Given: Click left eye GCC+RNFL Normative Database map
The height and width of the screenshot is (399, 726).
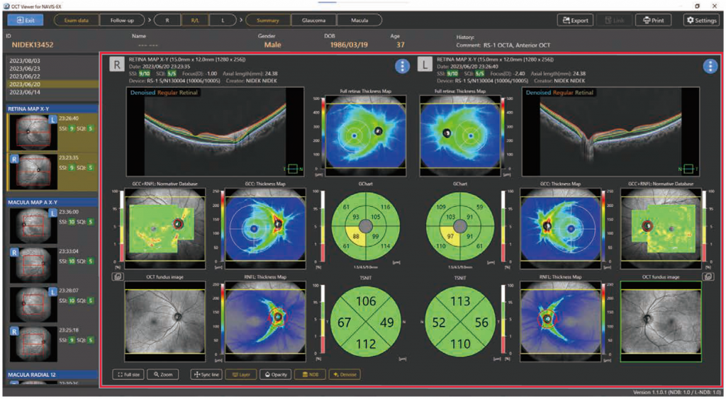Looking at the screenshot, I should (x=661, y=229).
